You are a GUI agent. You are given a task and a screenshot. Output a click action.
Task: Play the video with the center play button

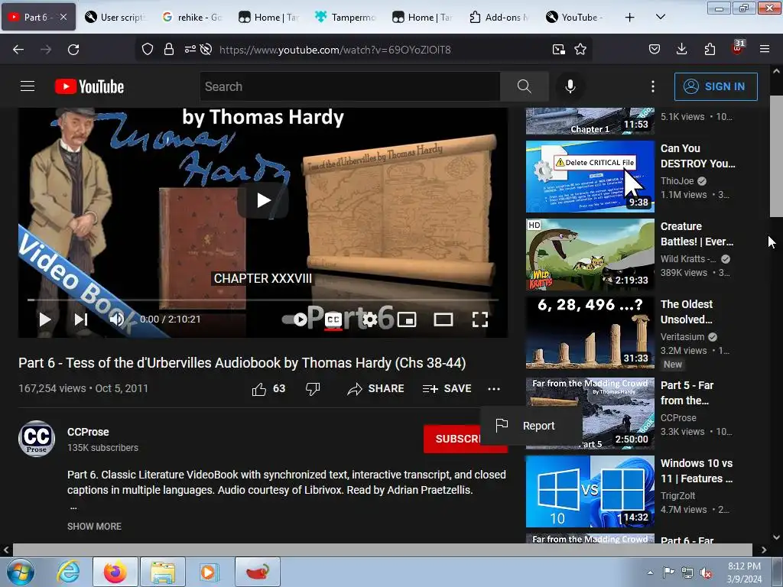(263, 200)
